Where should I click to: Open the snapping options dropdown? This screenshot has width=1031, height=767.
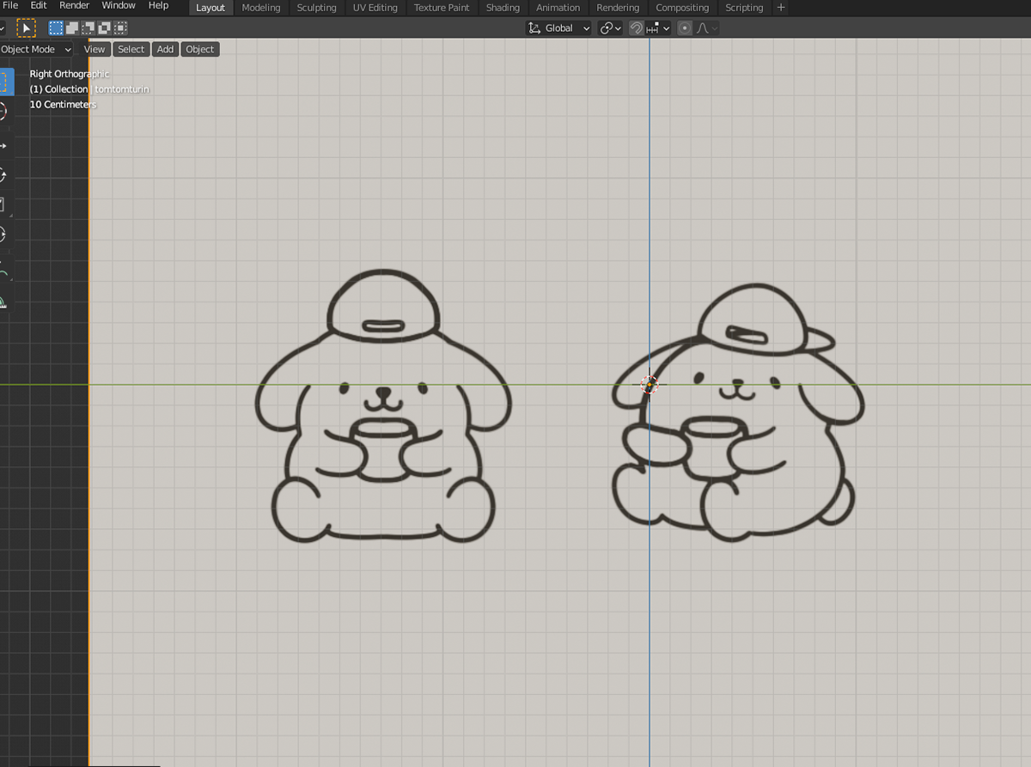tap(658, 28)
